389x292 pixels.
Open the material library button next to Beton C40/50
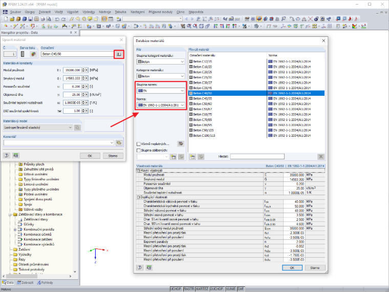(119, 54)
